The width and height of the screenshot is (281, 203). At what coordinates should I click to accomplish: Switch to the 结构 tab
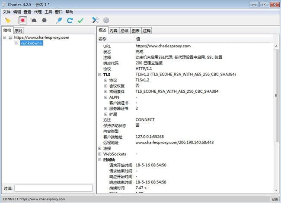point(7,30)
